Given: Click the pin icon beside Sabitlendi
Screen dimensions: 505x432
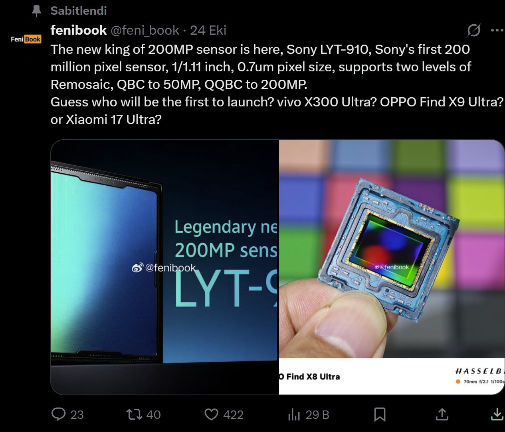Looking at the screenshot, I should click(x=36, y=11).
